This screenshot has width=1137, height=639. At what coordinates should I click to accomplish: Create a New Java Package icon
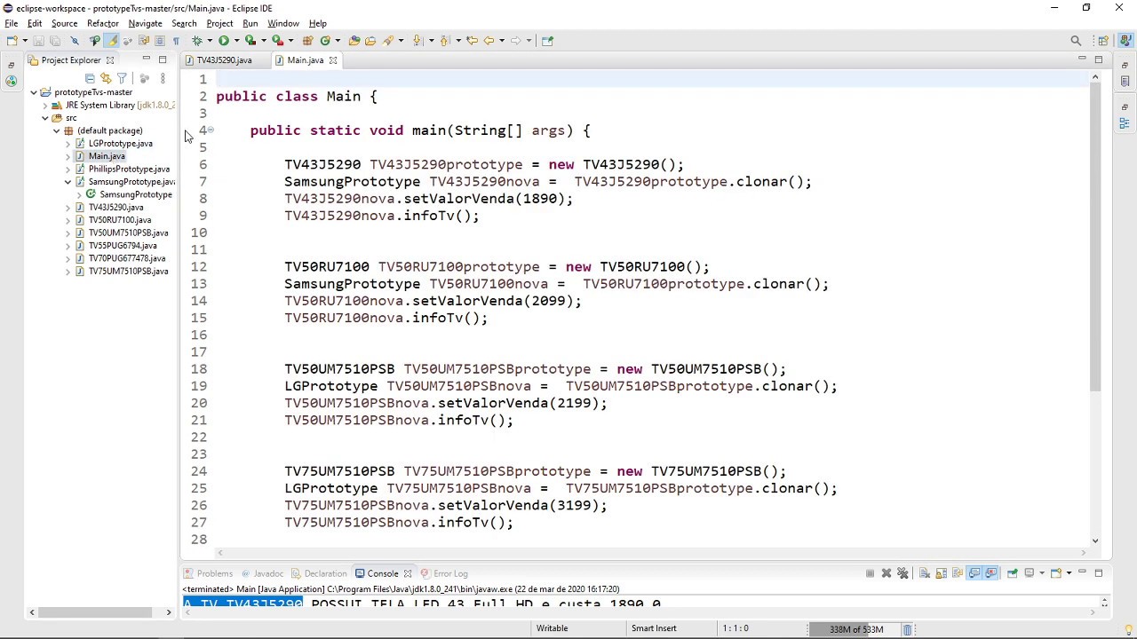307,40
